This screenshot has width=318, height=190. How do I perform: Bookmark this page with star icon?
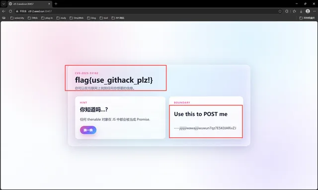tap(280, 11)
